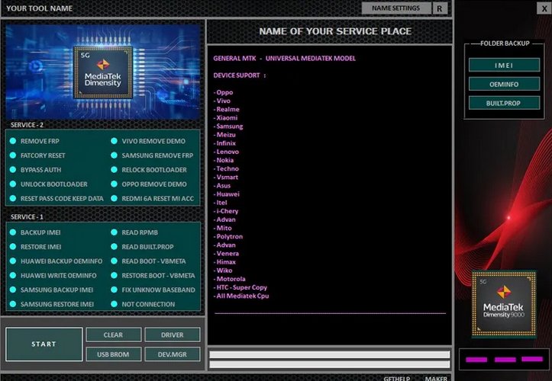Open DEV.MGR device manager button

[172, 354]
